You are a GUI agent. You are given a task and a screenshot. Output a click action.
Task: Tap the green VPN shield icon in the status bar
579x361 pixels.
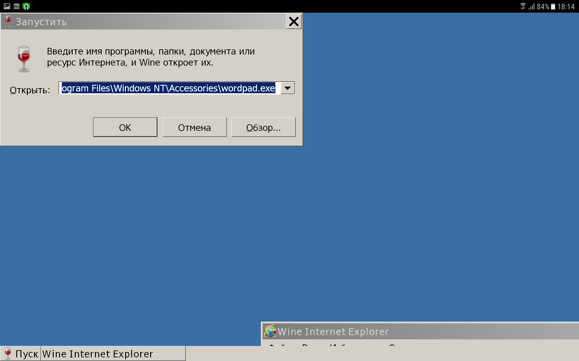(27, 6)
